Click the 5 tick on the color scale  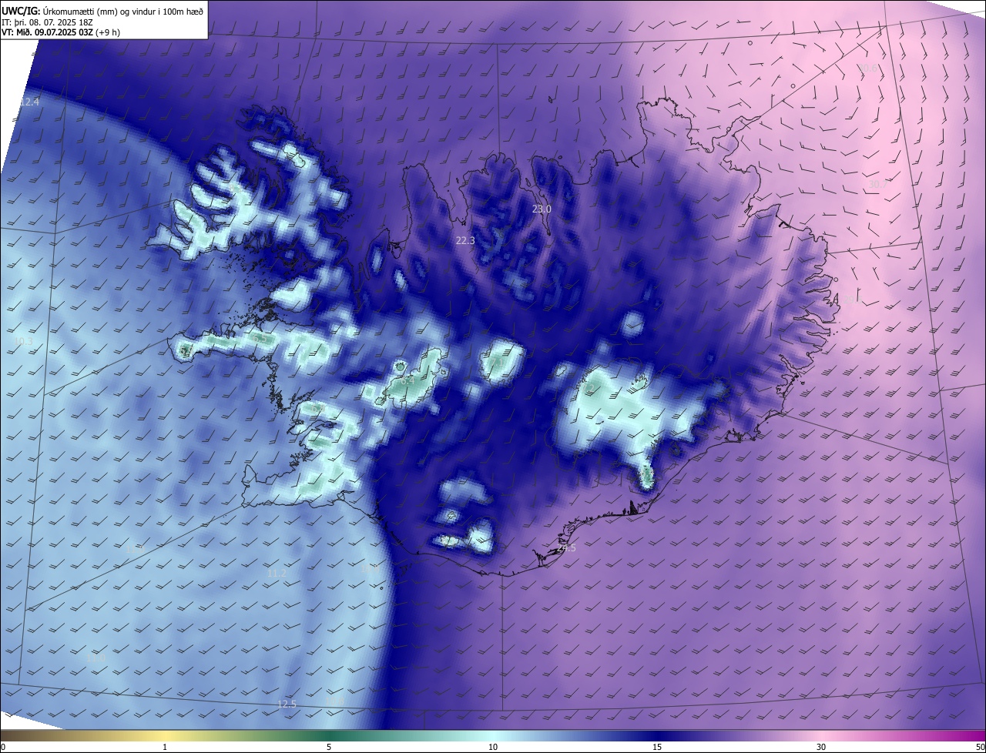(x=329, y=747)
